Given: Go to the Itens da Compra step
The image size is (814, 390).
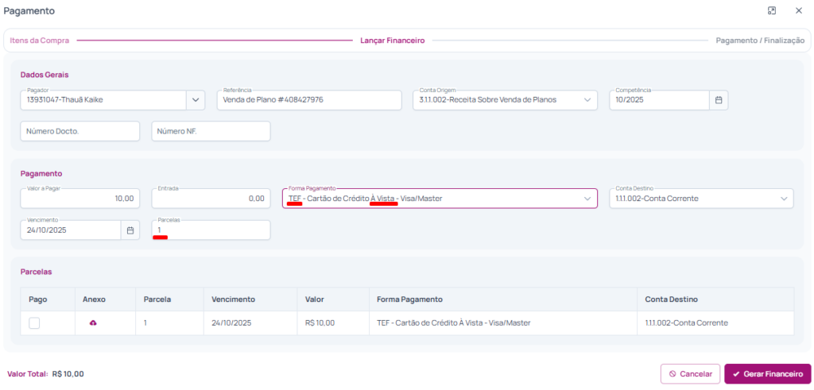Looking at the screenshot, I should (x=40, y=40).
